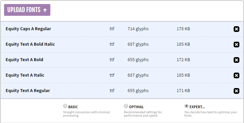Click the Equity Text A Bold Italic name

tap(30, 44)
